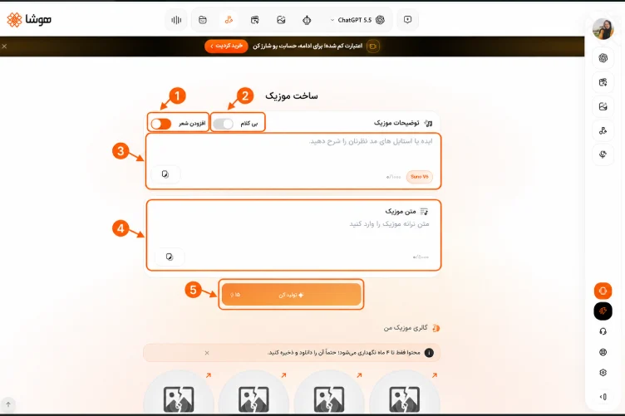The image size is (625, 416).
Task: Open the video generation icon in top bar
Action: click(x=254, y=20)
